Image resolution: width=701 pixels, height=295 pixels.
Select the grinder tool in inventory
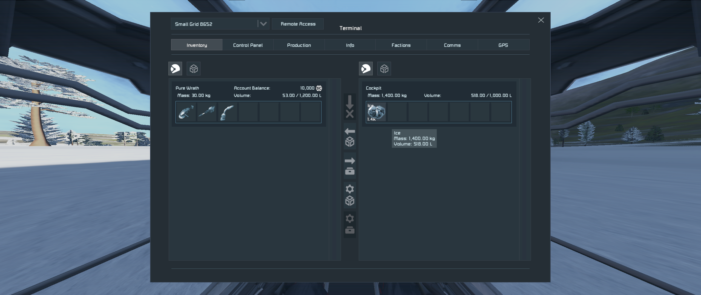(186, 112)
